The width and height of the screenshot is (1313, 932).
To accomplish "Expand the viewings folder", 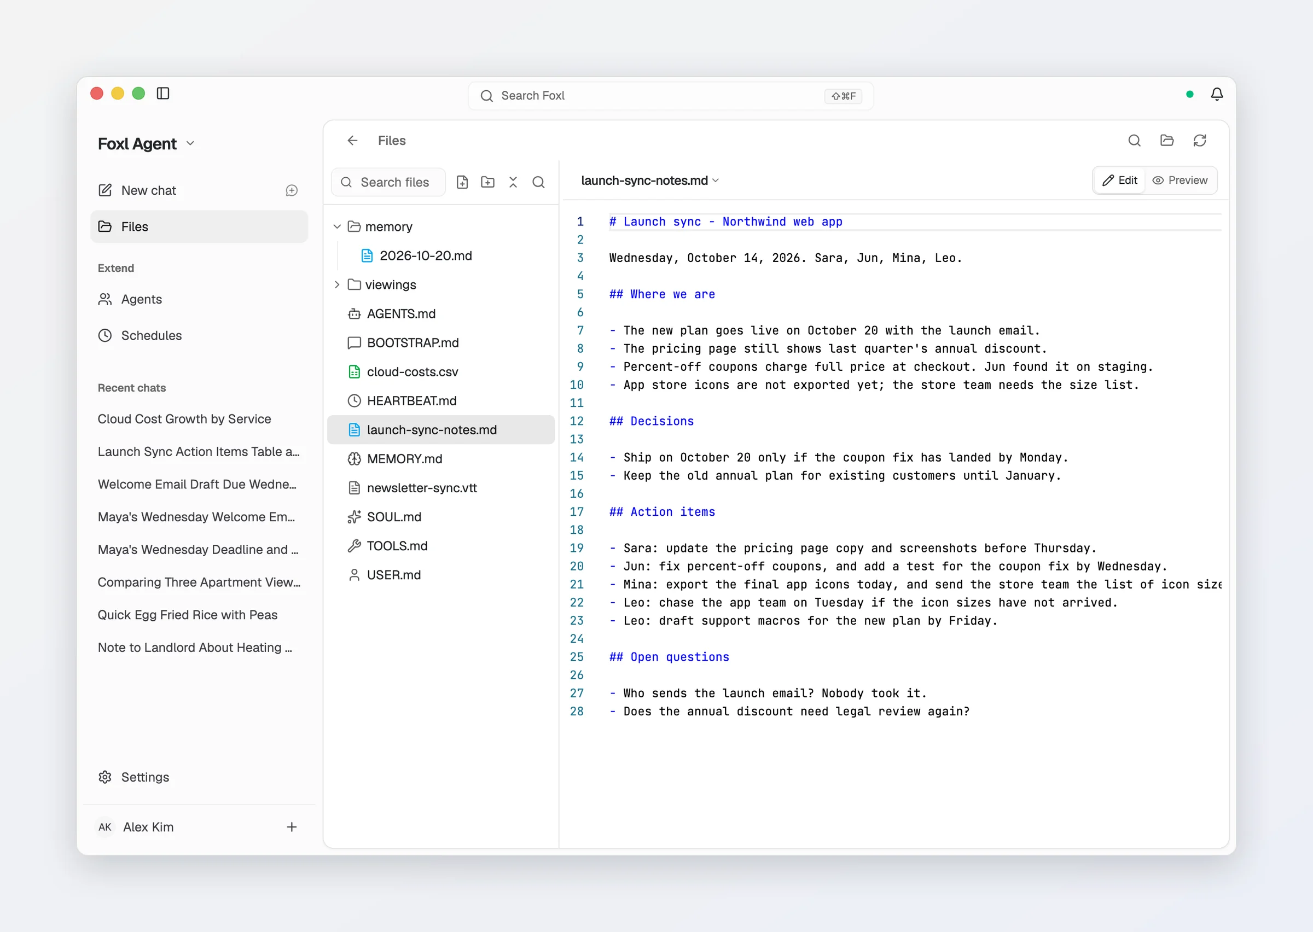I will 337,284.
